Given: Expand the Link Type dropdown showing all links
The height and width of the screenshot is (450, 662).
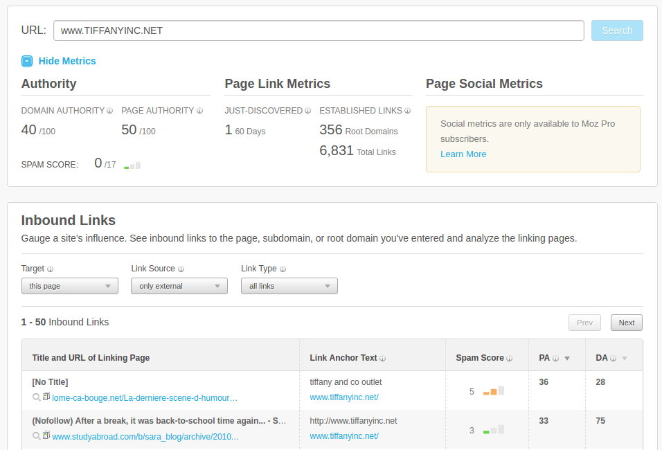Looking at the screenshot, I should point(289,286).
